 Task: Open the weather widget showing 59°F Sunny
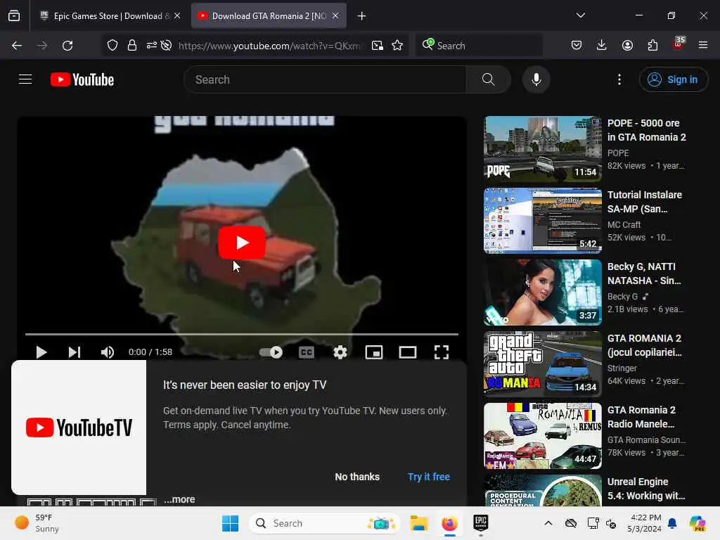tap(38, 523)
